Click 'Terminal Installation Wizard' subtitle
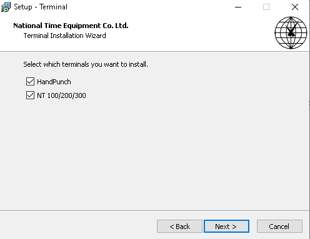 click(64, 36)
